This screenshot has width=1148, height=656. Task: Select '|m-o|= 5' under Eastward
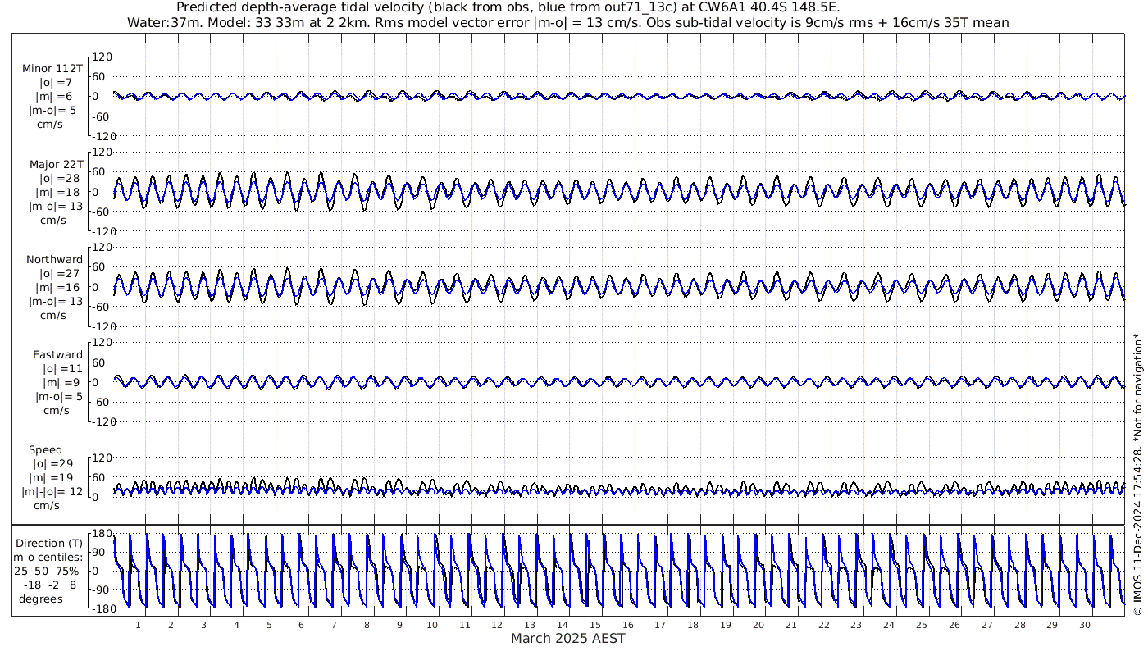59,397
